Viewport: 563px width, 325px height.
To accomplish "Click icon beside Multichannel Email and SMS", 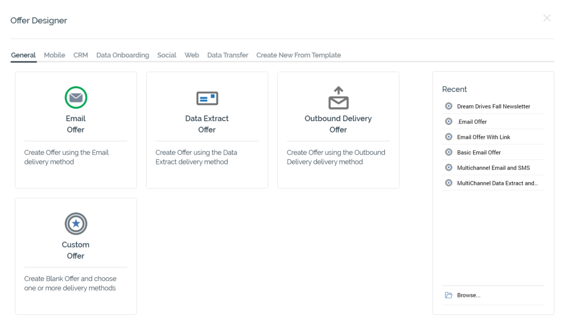I will pos(449,168).
